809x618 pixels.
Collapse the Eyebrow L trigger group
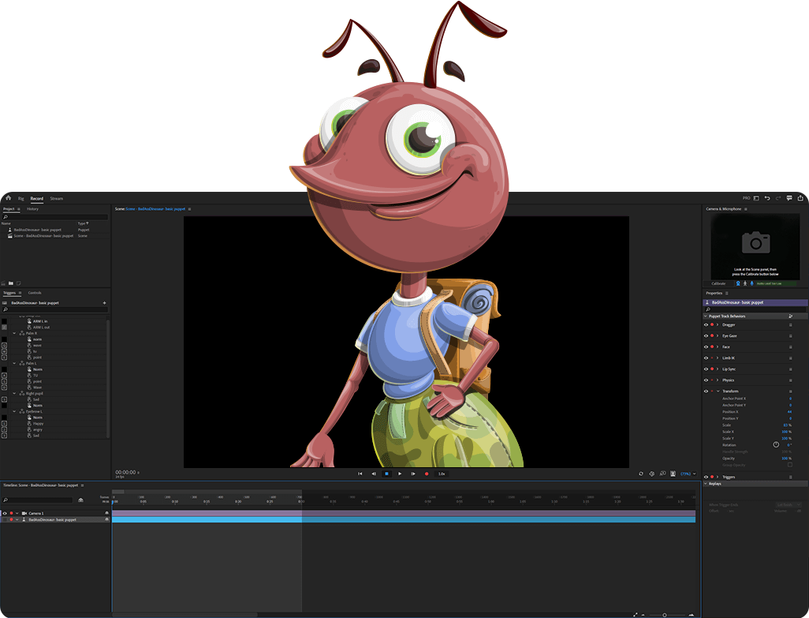[13, 411]
